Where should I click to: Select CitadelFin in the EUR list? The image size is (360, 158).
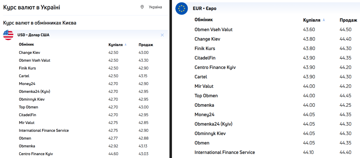tap(205, 58)
